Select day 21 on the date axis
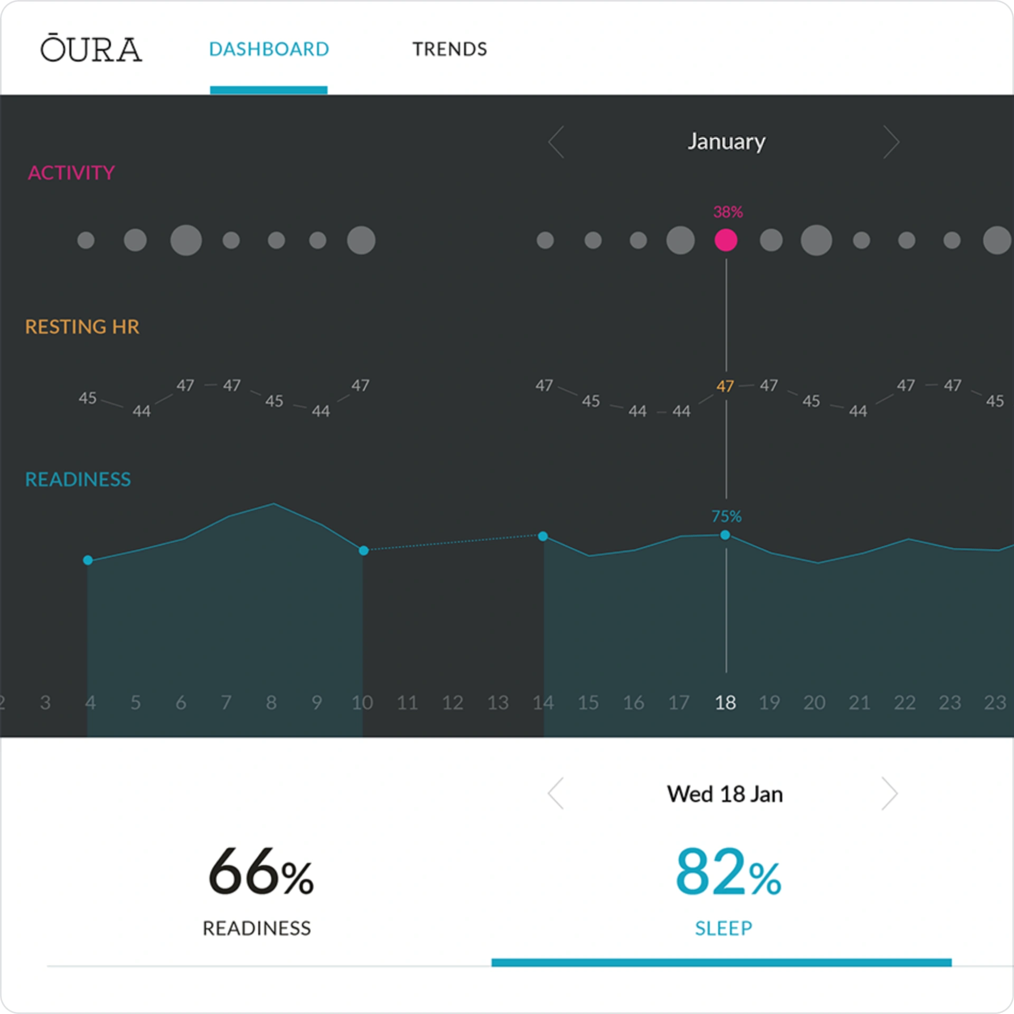This screenshot has width=1014, height=1014. pos(859,702)
